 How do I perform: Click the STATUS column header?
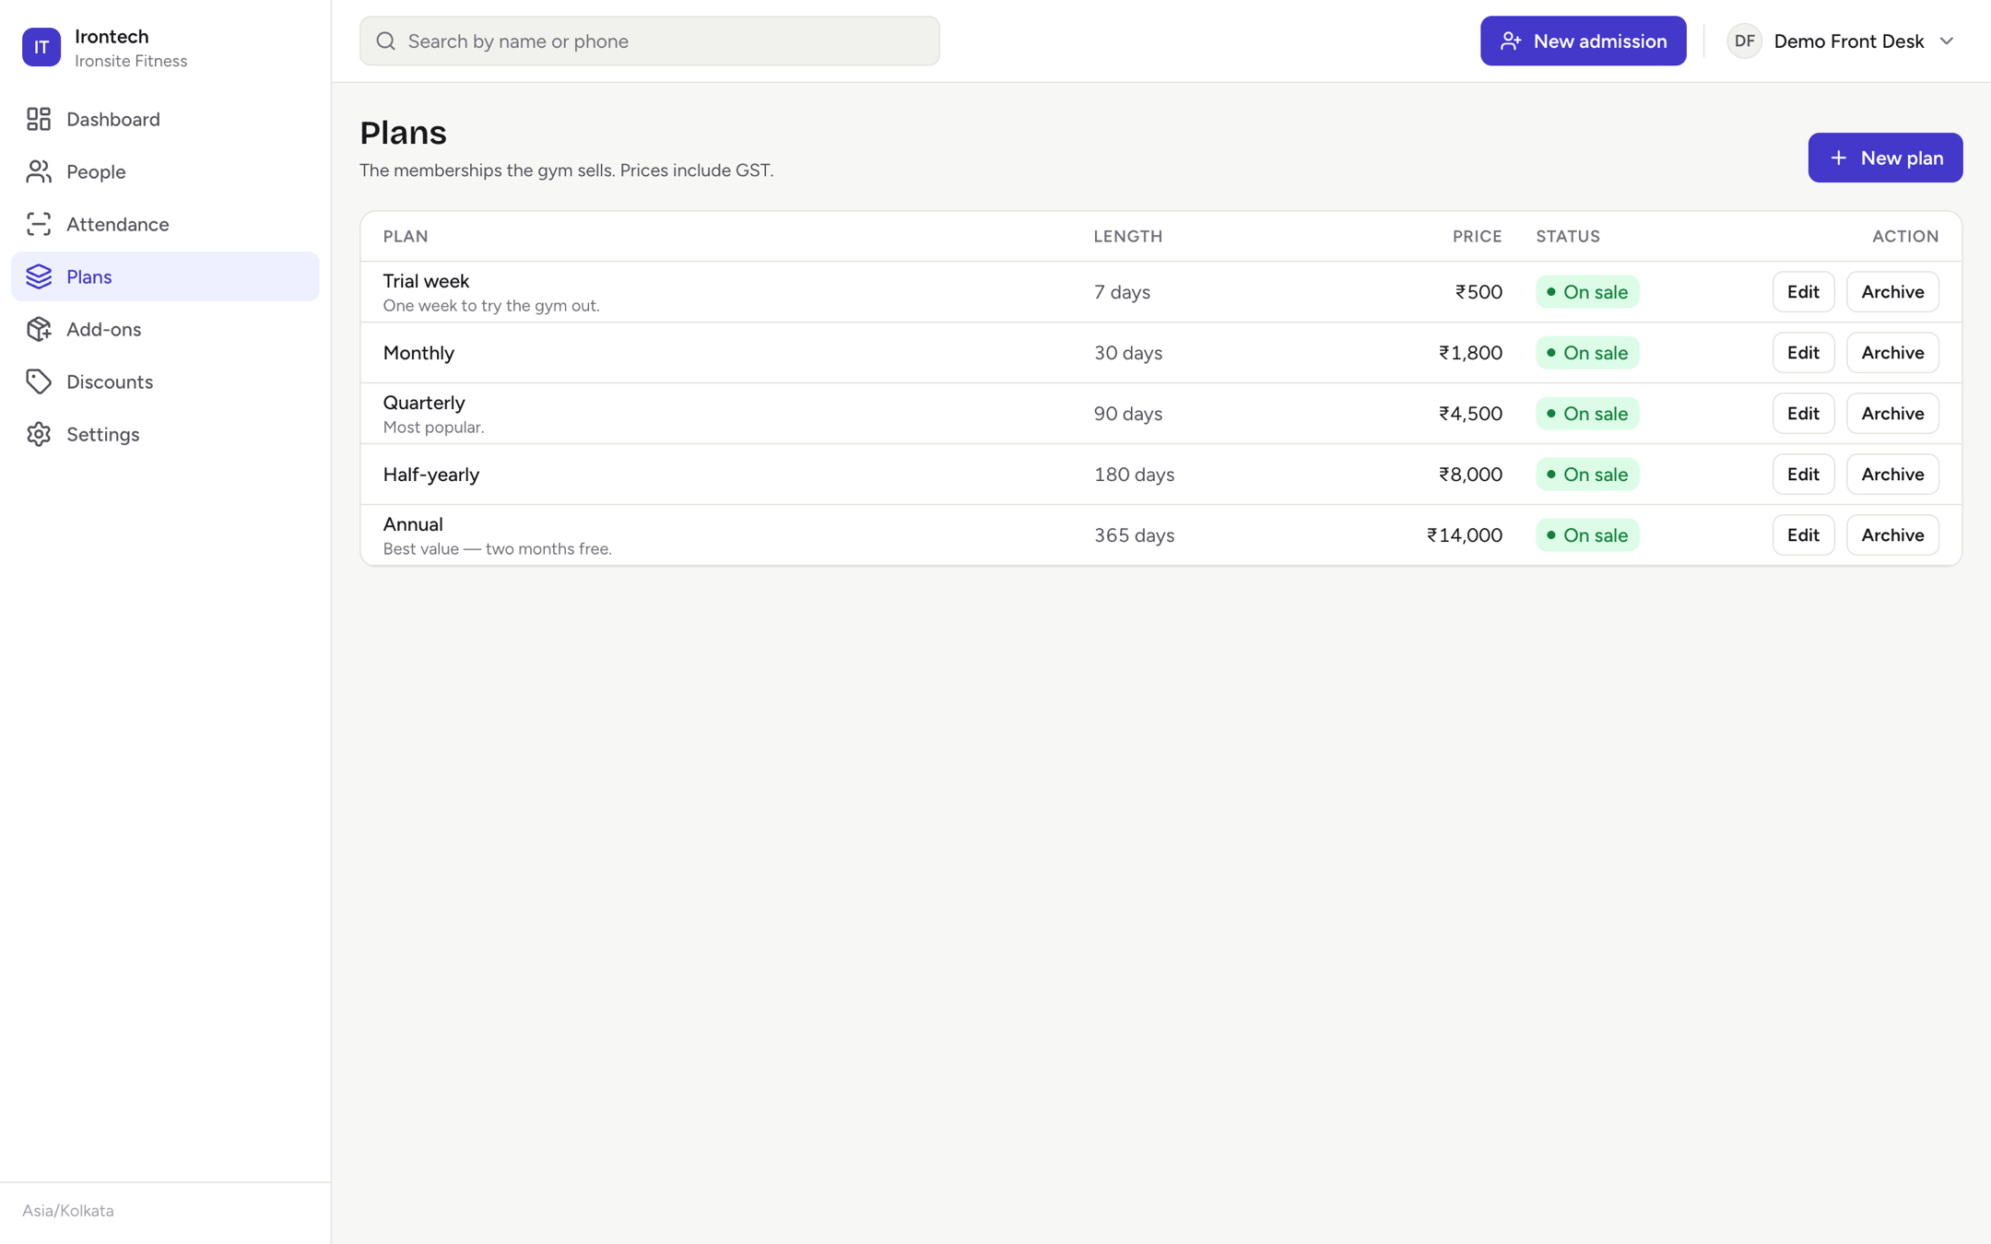pyautogui.click(x=1568, y=237)
